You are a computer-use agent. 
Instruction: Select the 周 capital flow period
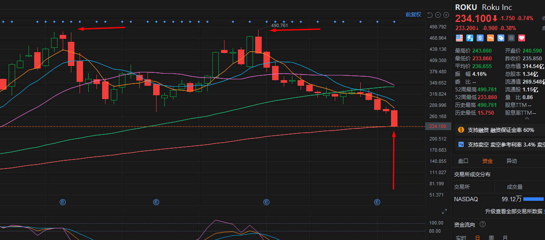click(491, 237)
